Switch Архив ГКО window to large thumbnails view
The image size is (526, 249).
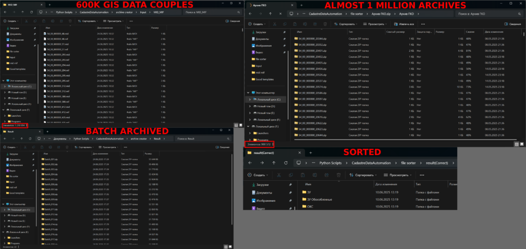coord(522,144)
